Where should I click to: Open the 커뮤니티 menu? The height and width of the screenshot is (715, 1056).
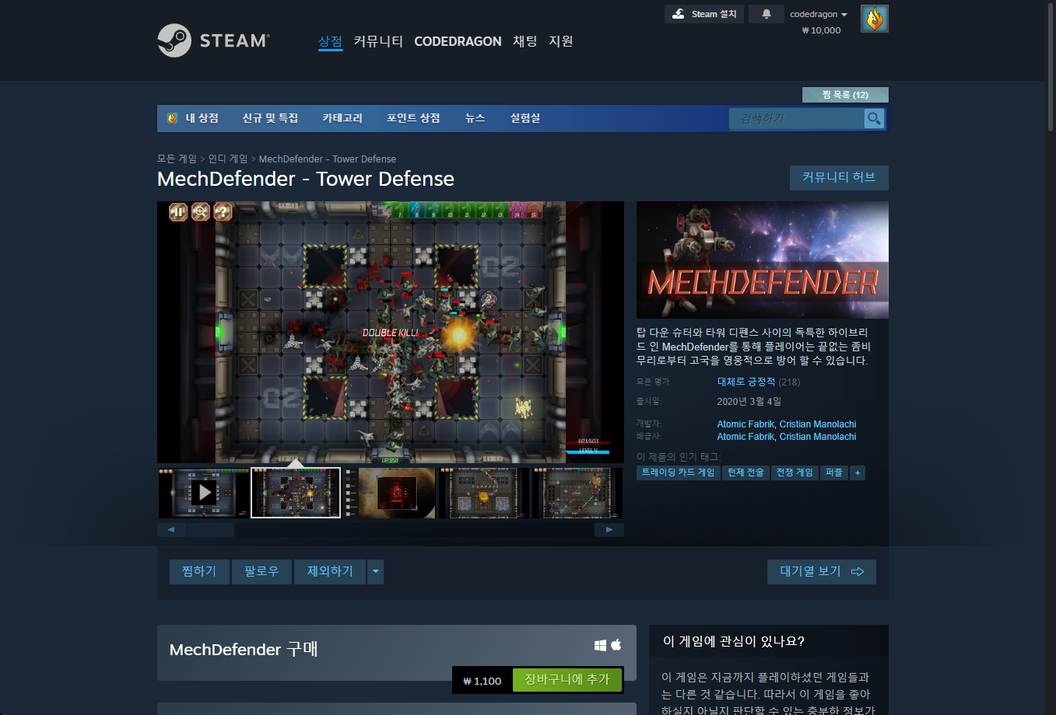click(378, 41)
